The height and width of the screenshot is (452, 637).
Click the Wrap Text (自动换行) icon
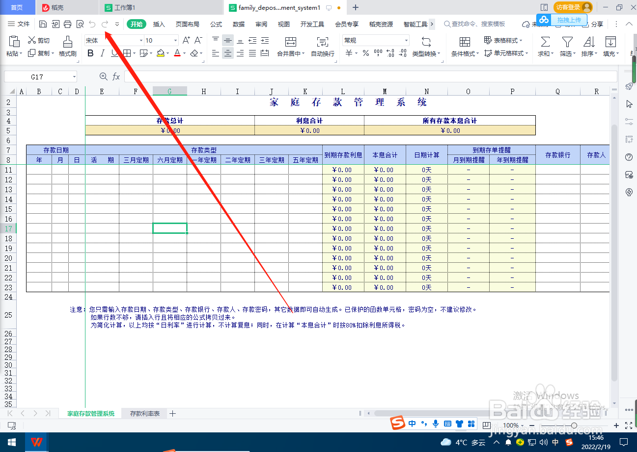[x=323, y=42]
